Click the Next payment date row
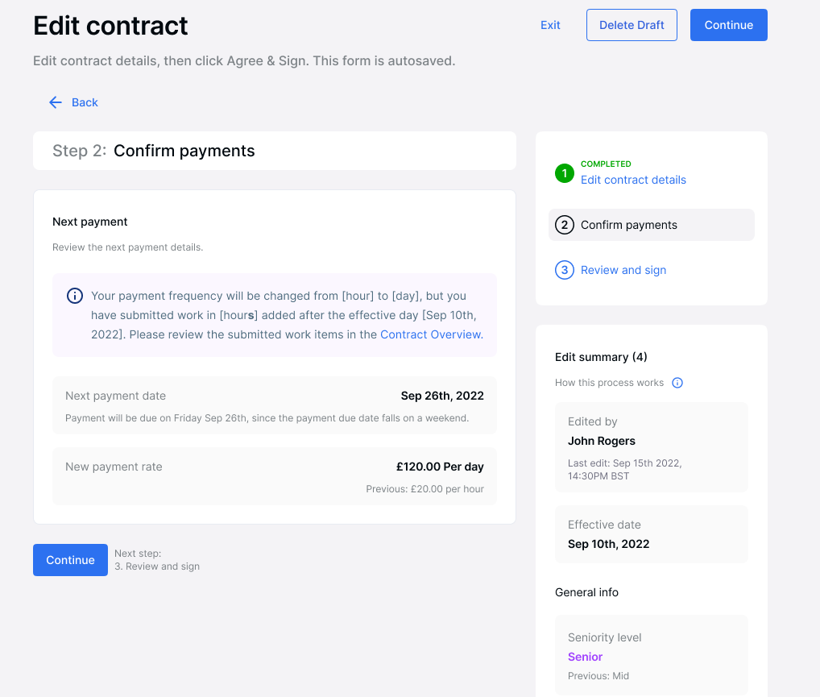This screenshot has width=820, height=697. [x=274, y=403]
